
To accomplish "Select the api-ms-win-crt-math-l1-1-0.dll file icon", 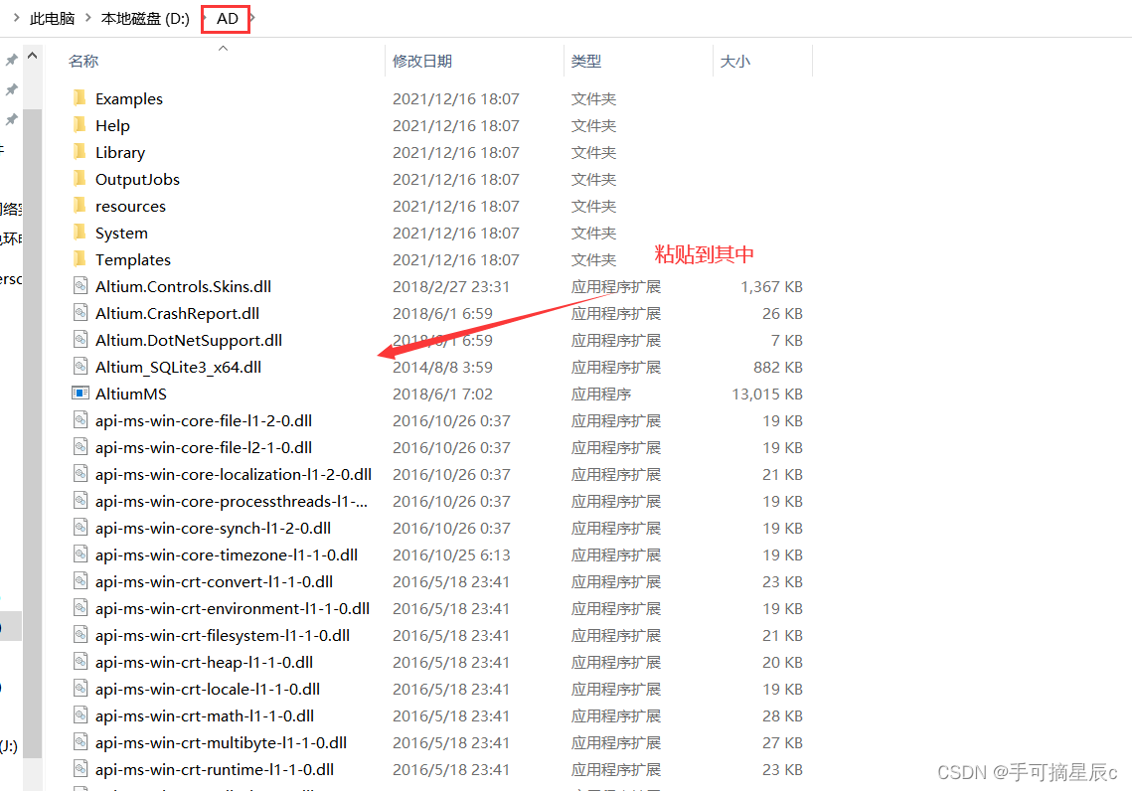I will (x=81, y=715).
